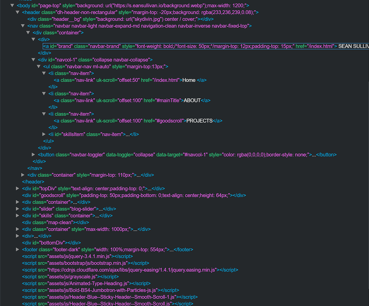Collapse the navbar nav element
Image resolution: width=369 pixels, height=306 pixels.
point(23,26)
